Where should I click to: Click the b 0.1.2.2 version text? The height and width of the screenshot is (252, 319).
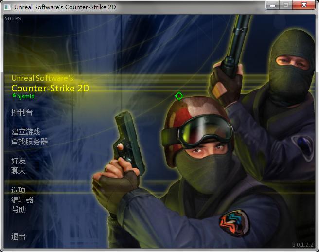point(303,245)
